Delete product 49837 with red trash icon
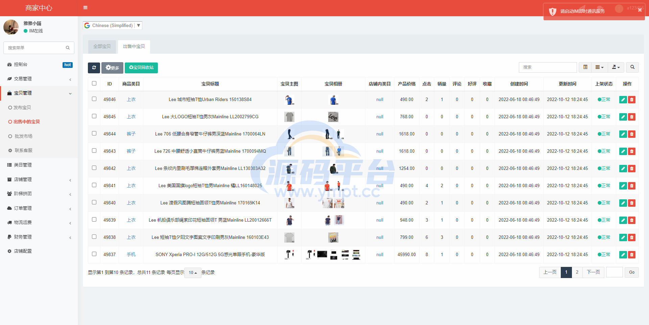This screenshot has height=325, width=649. tap(631, 255)
